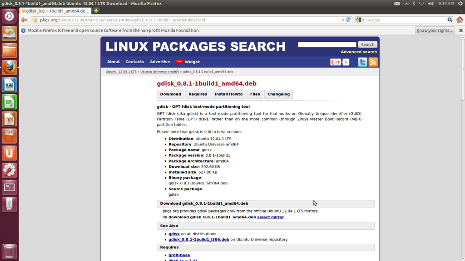Switch to the Files tab
Image resolution: width=465 pixels, height=261 pixels.
(x=255, y=94)
